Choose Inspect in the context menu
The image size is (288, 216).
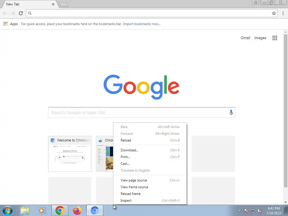(150, 200)
